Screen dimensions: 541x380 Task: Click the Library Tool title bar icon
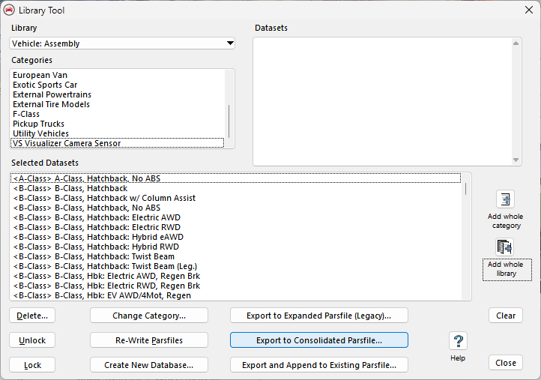pos(9,9)
